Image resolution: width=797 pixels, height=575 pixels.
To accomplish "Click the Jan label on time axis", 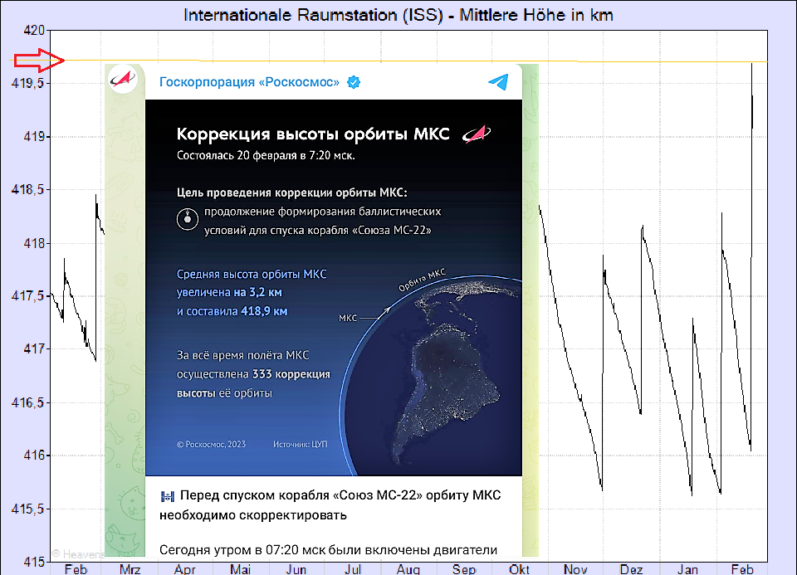I will 687,569.
